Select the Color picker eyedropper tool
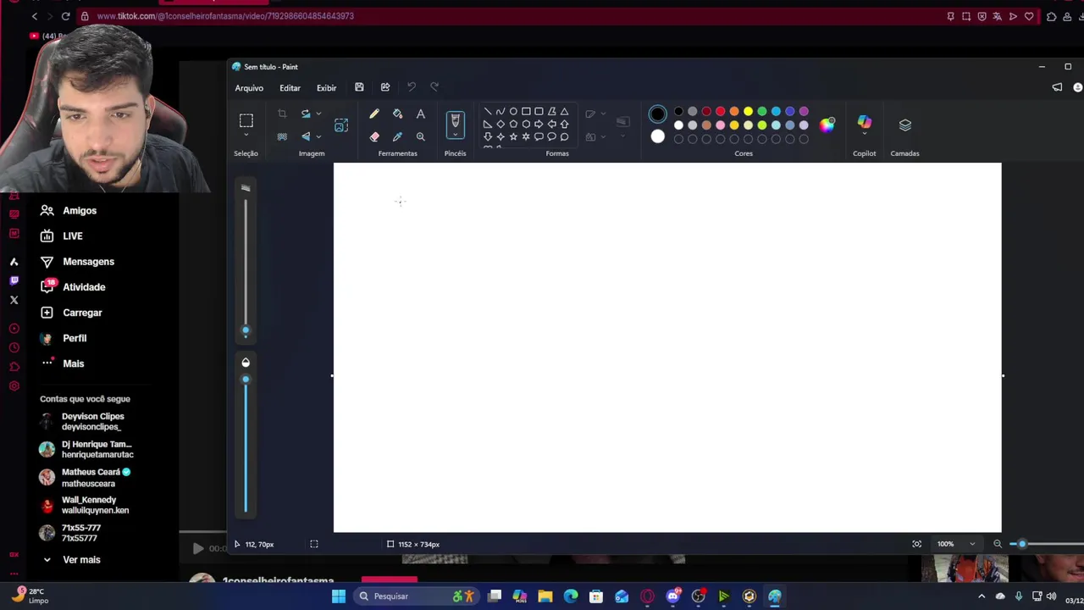1084x610 pixels. click(x=397, y=136)
